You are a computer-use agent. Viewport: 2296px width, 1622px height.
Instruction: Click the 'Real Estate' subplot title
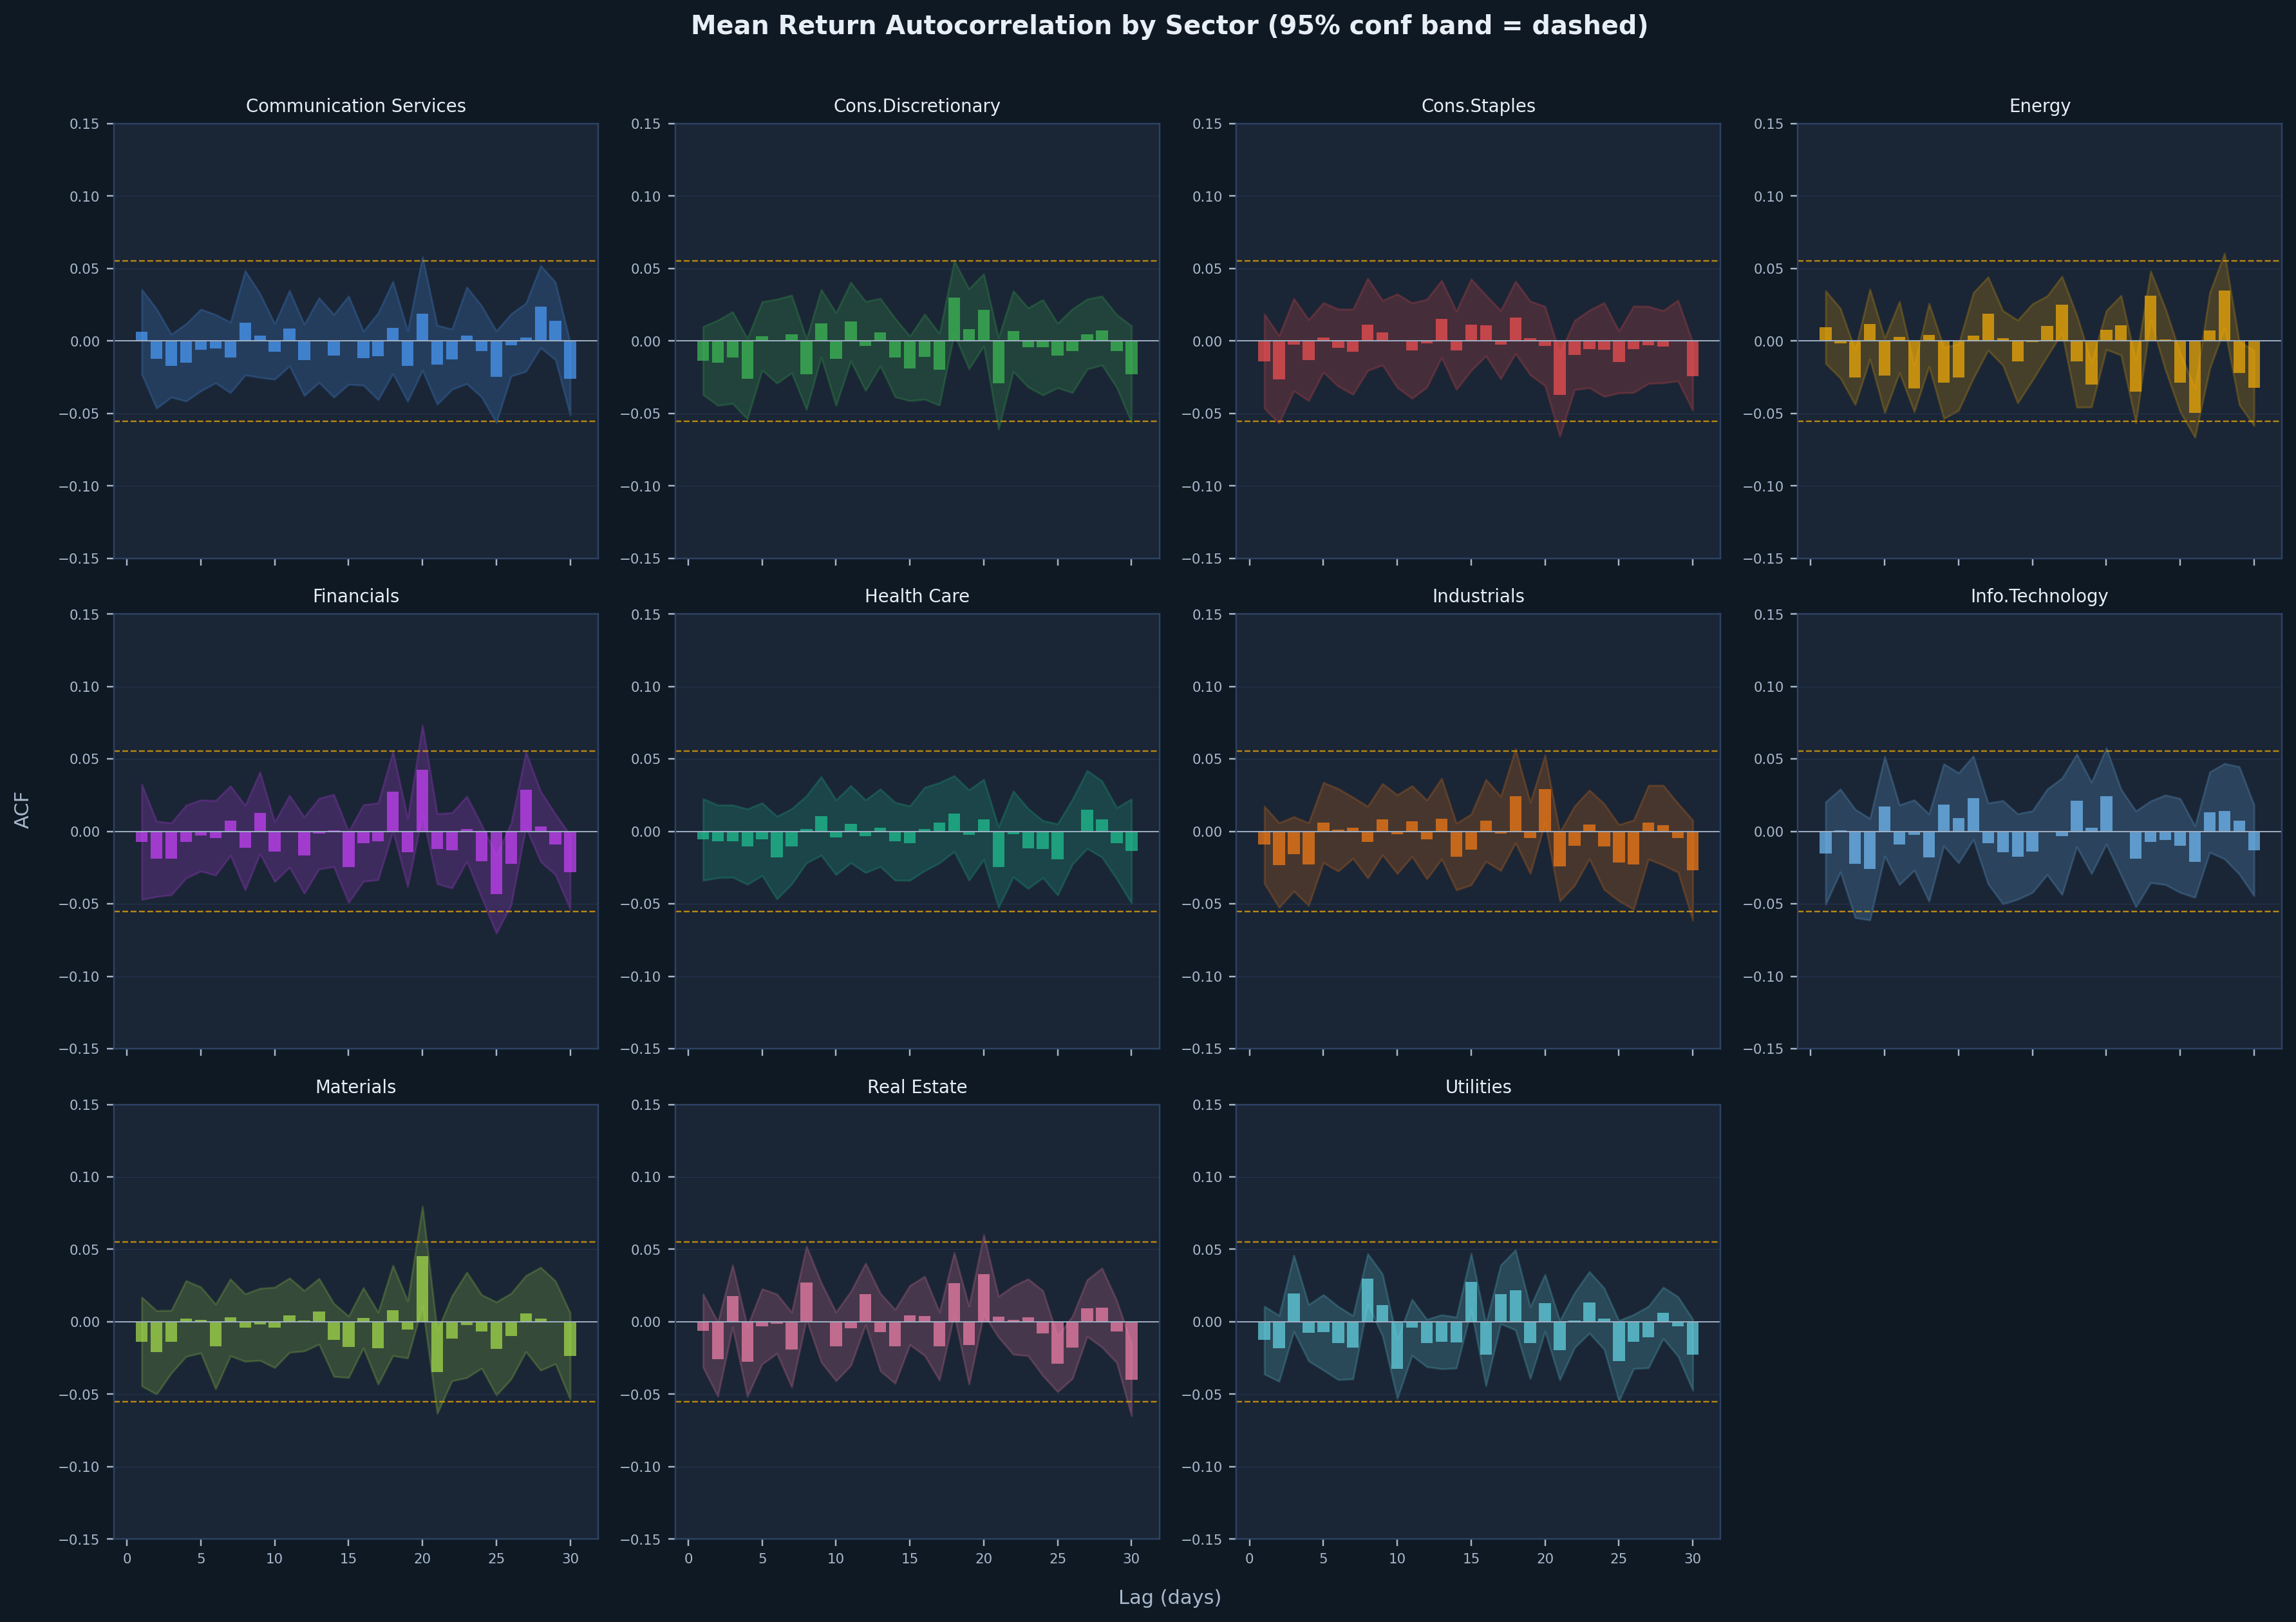click(917, 1087)
